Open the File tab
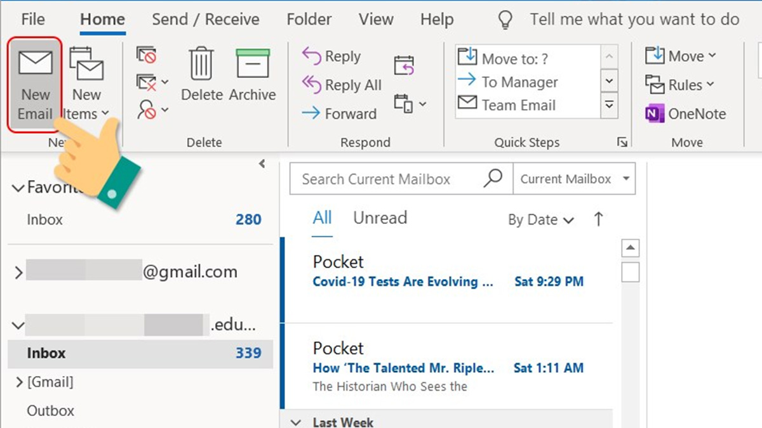Screen dimensions: 762x428 pos(33,19)
